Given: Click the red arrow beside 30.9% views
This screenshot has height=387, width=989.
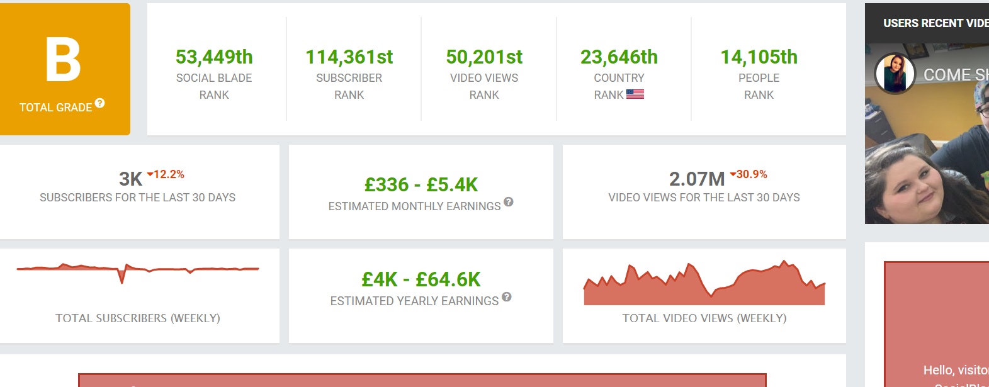Looking at the screenshot, I should coord(733,174).
